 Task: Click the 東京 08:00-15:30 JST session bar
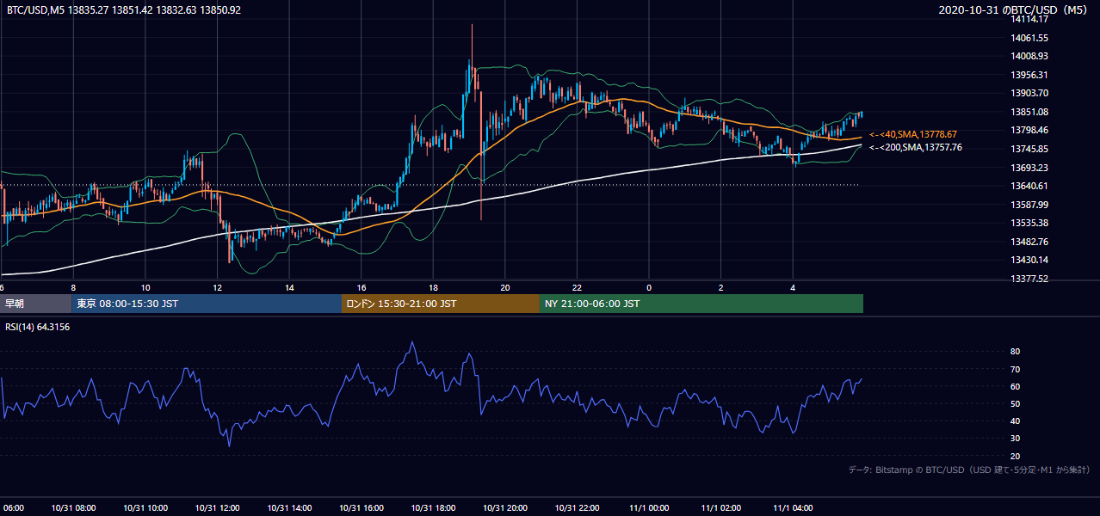click(x=207, y=304)
